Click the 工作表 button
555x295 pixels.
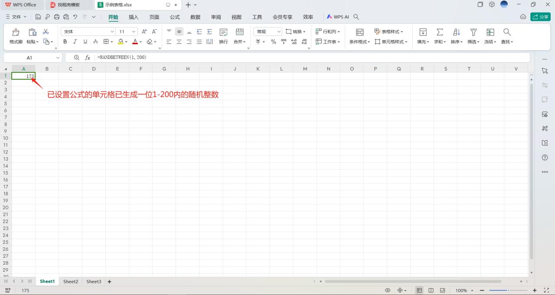click(328, 42)
